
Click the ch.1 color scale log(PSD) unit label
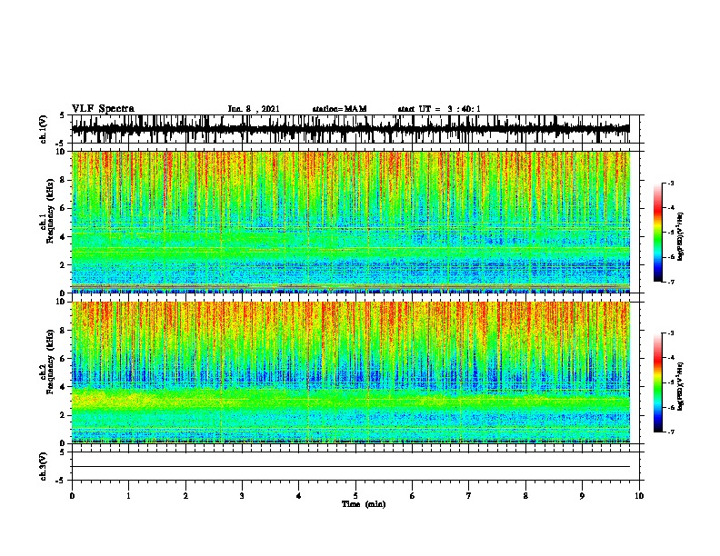680,236
